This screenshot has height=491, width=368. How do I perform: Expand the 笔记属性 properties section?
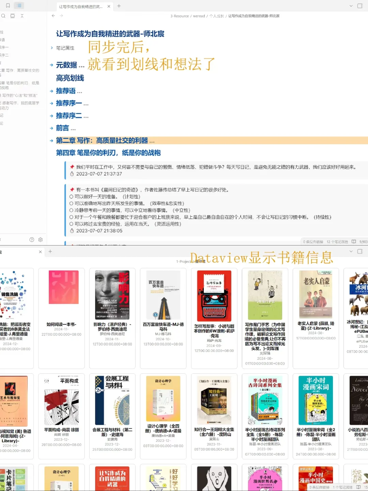[x=52, y=48]
